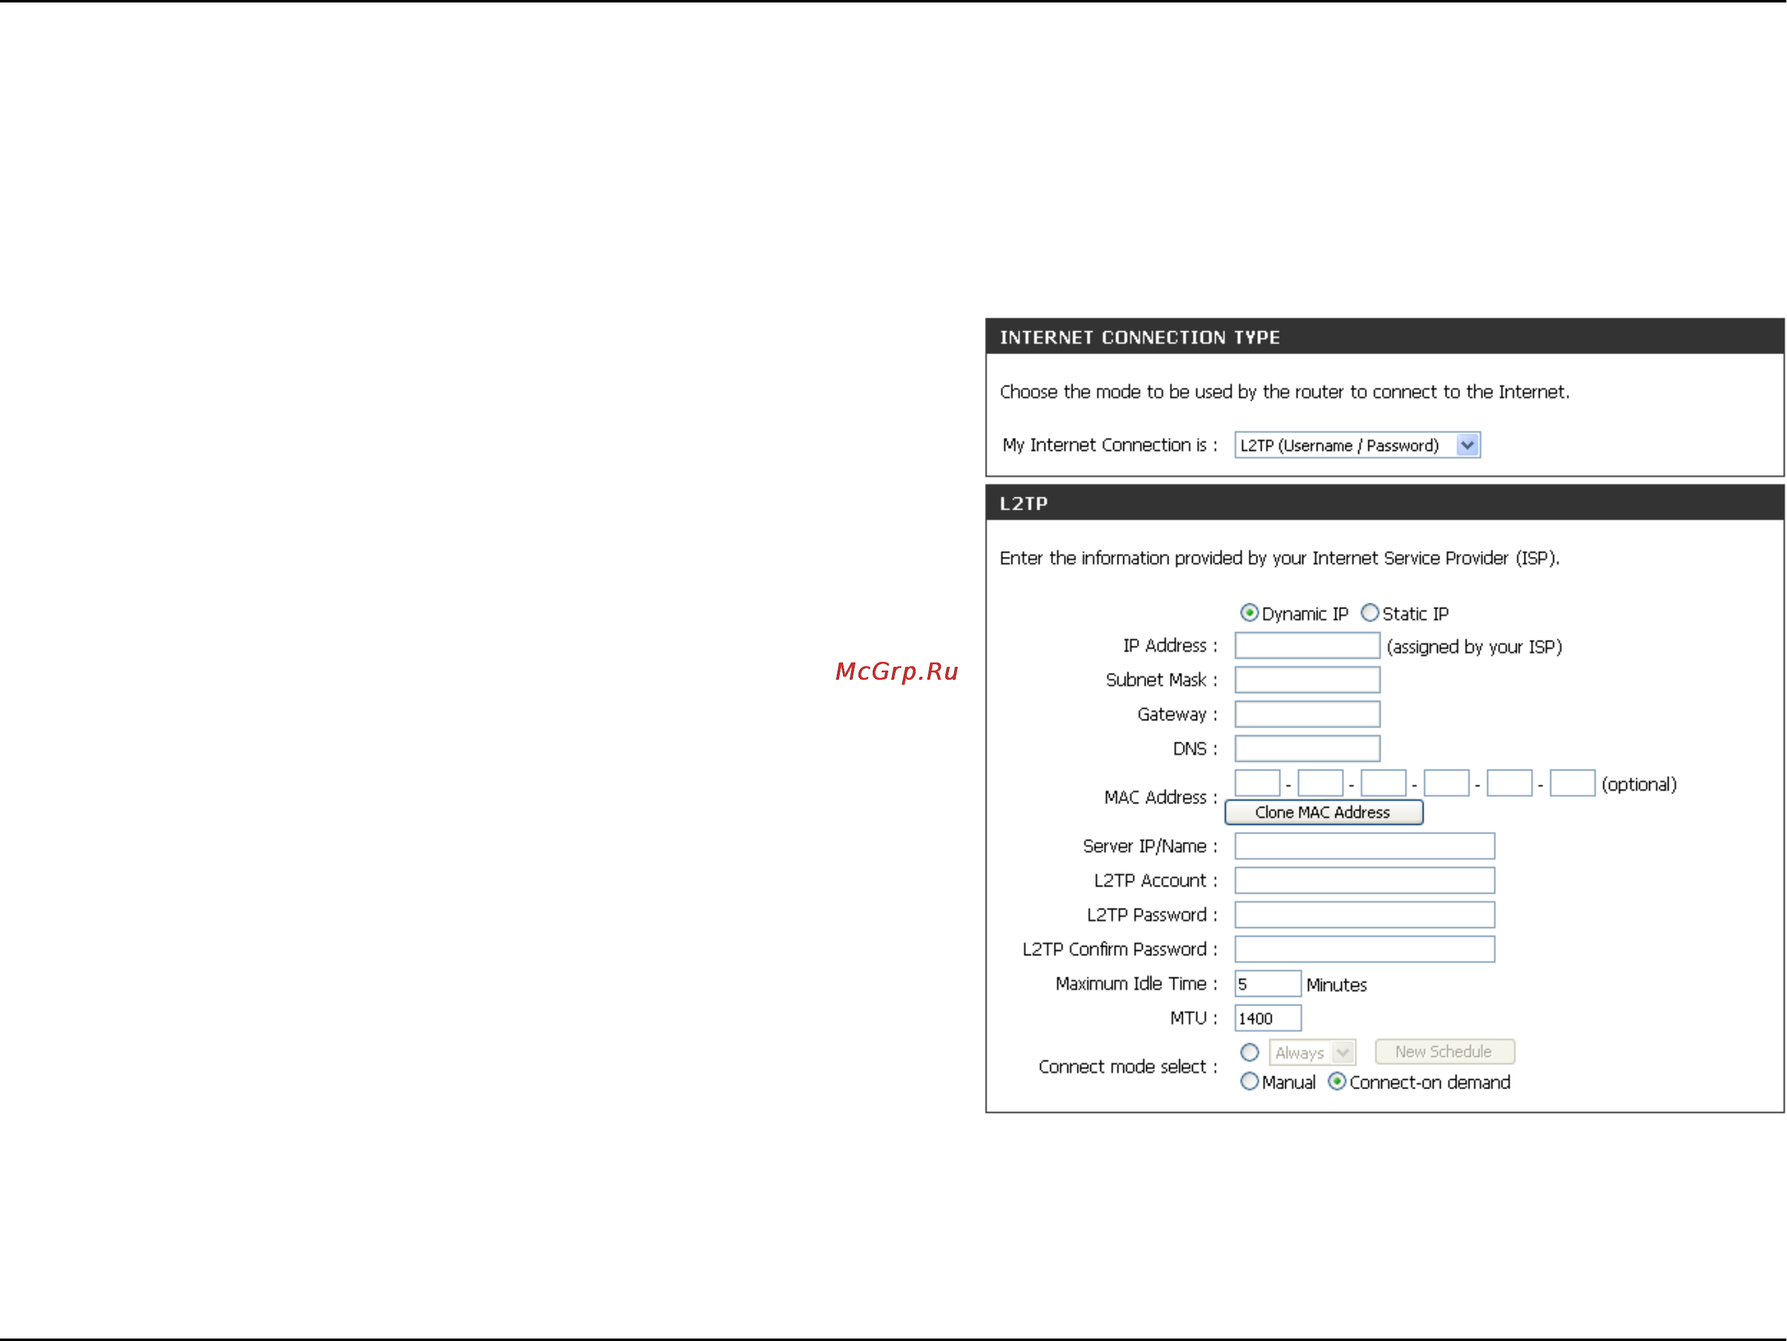Screen dimensions: 1787x1341
Task: Select the Connect-on demand radio button
Action: [1337, 1082]
